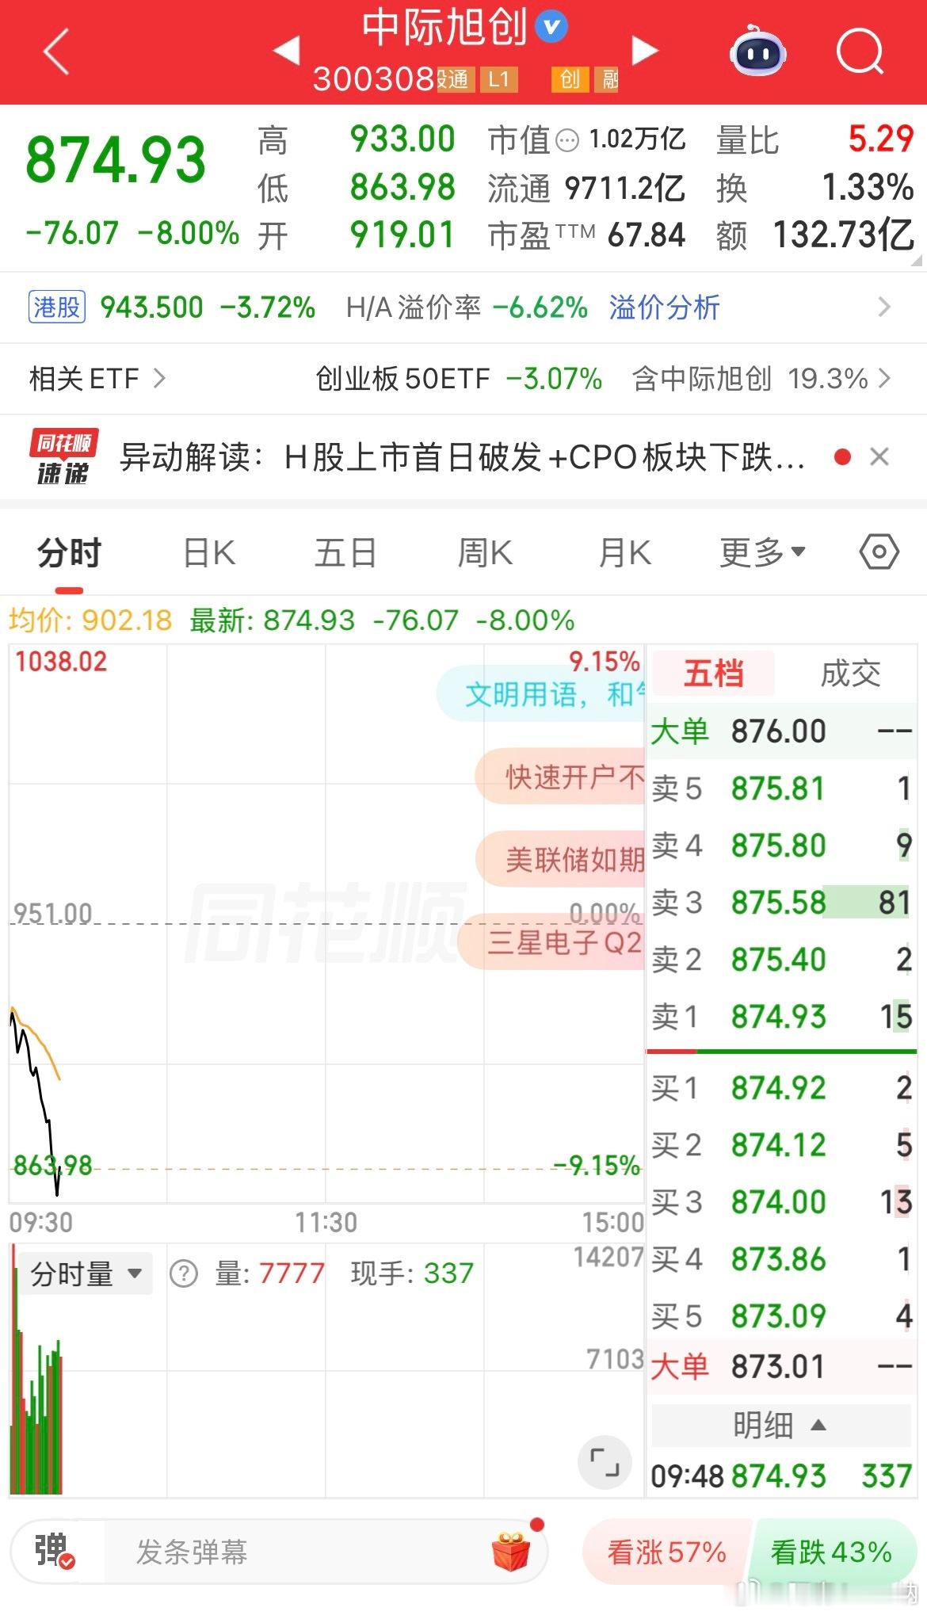Tap the 港股 tag

pyautogui.click(x=57, y=307)
